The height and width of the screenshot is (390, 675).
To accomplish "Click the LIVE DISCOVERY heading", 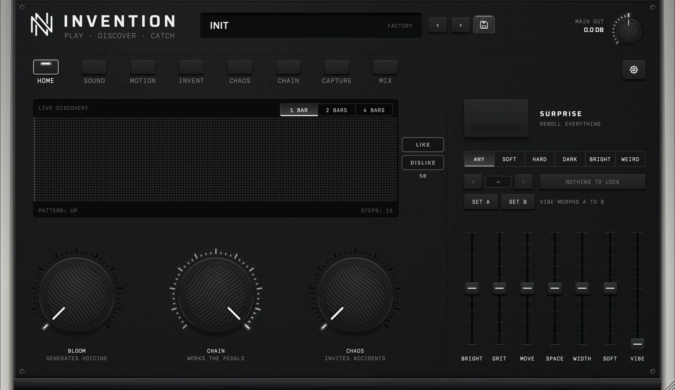I will pos(63,108).
